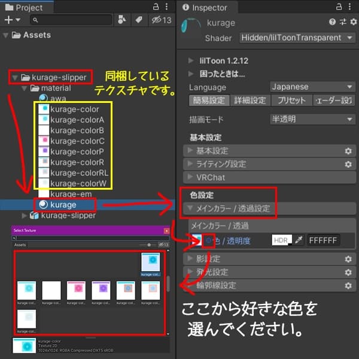Toggle the Project panel lock icon
Viewport: 359px width, 359px height.
[x=156, y=7]
